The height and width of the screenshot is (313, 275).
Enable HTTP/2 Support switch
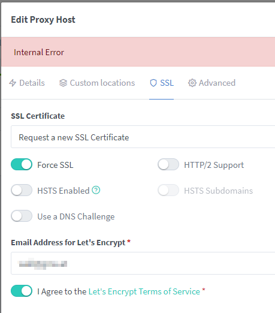point(168,164)
